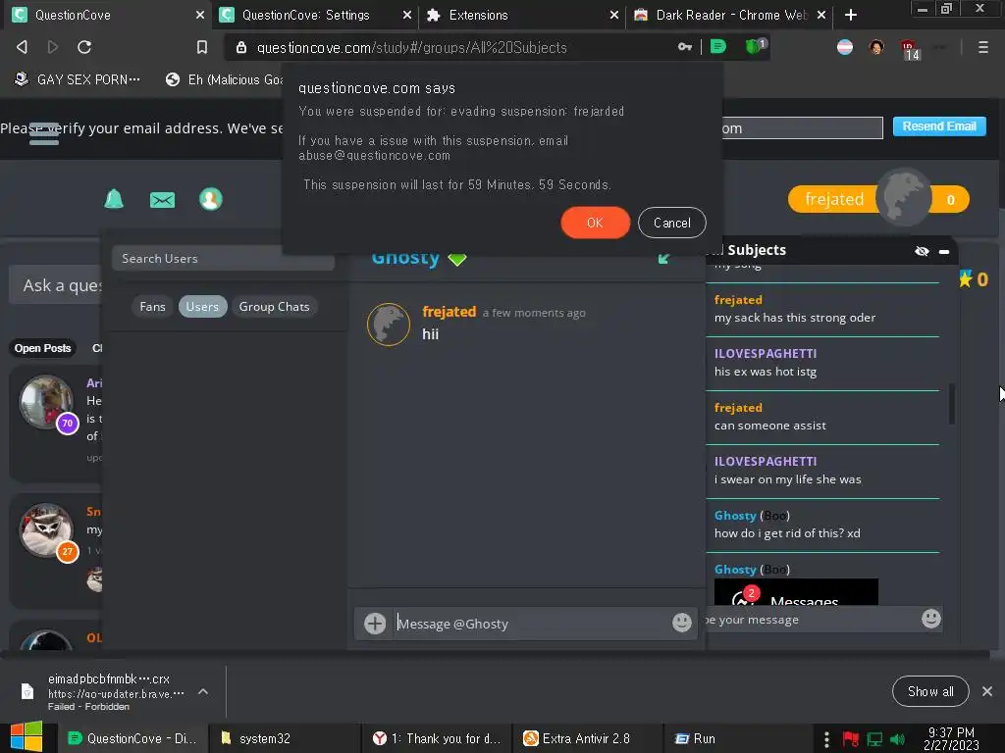
Task: Open emoji picker in Subjects chat
Action: (930, 619)
